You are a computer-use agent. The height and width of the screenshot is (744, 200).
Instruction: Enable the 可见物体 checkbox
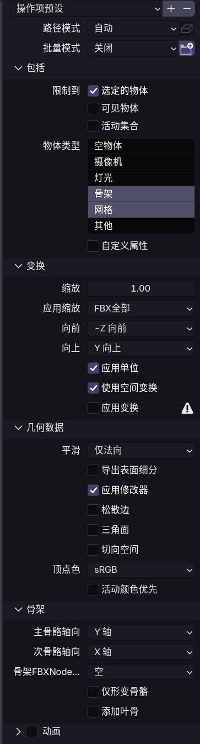[93, 108]
